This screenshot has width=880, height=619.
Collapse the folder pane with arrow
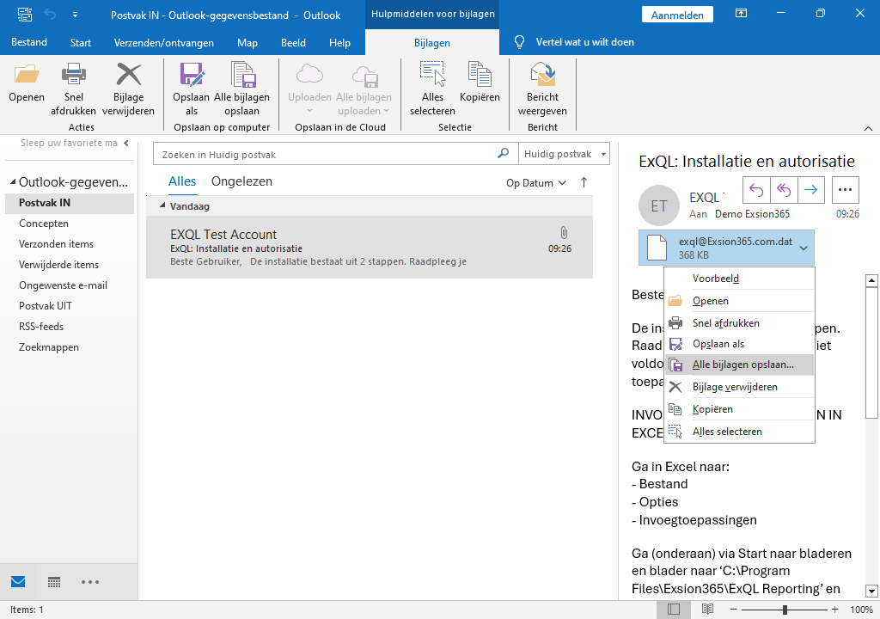127,144
